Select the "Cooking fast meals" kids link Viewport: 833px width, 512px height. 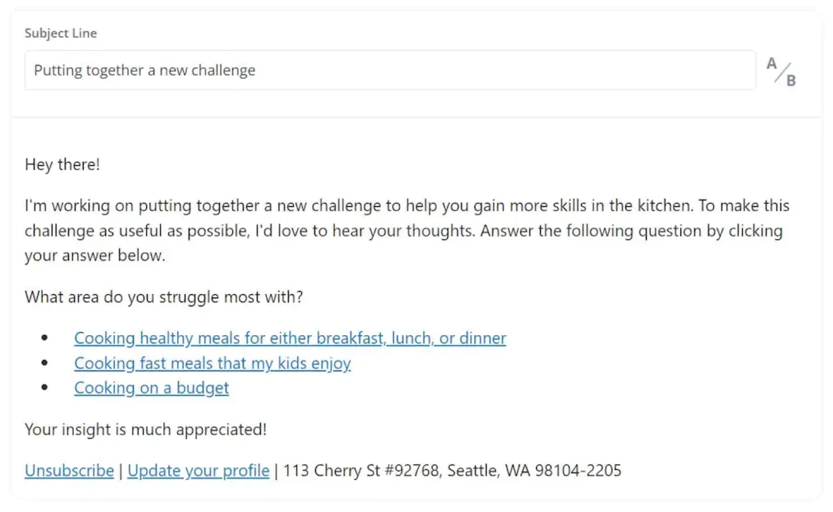pyautogui.click(x=212, y=363)
